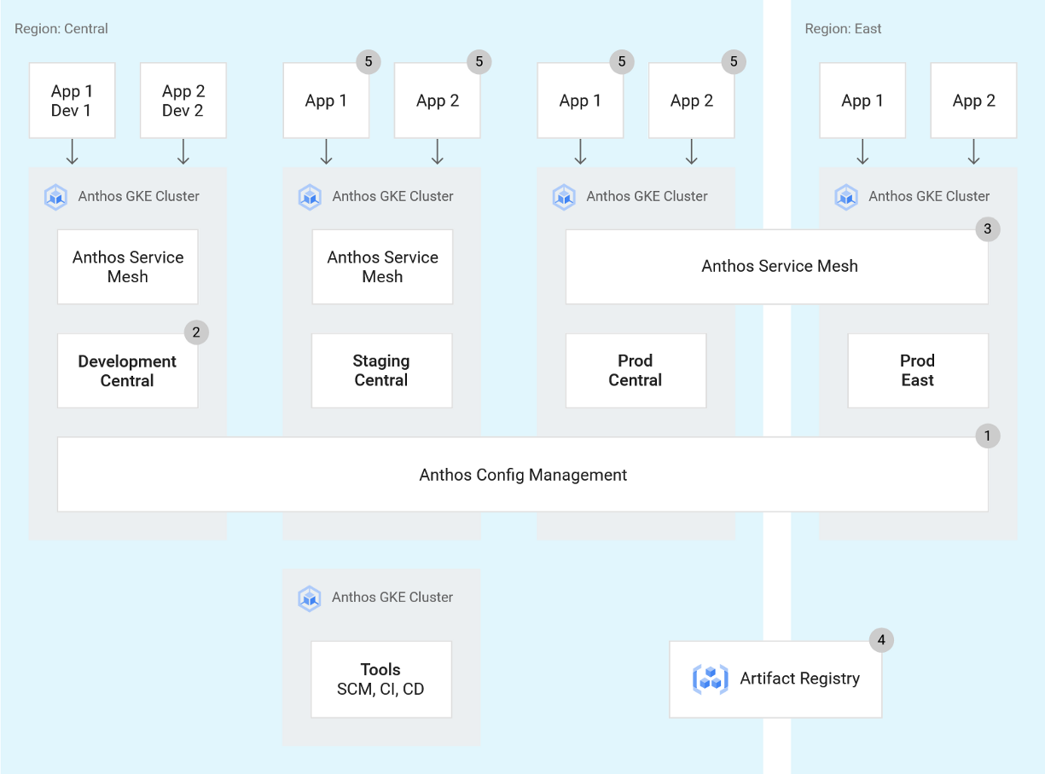Click the "Region: Central" label
The image size is (1045, 774).
pos(61,29)
